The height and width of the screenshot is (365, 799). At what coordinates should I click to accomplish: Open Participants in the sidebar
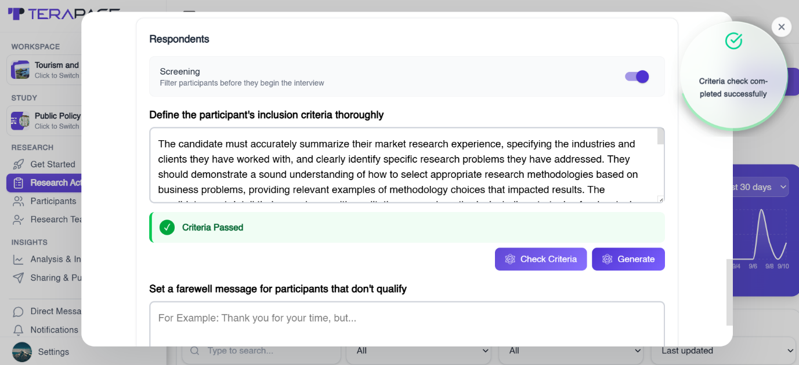pyautogui.click(x=44, y=201)
